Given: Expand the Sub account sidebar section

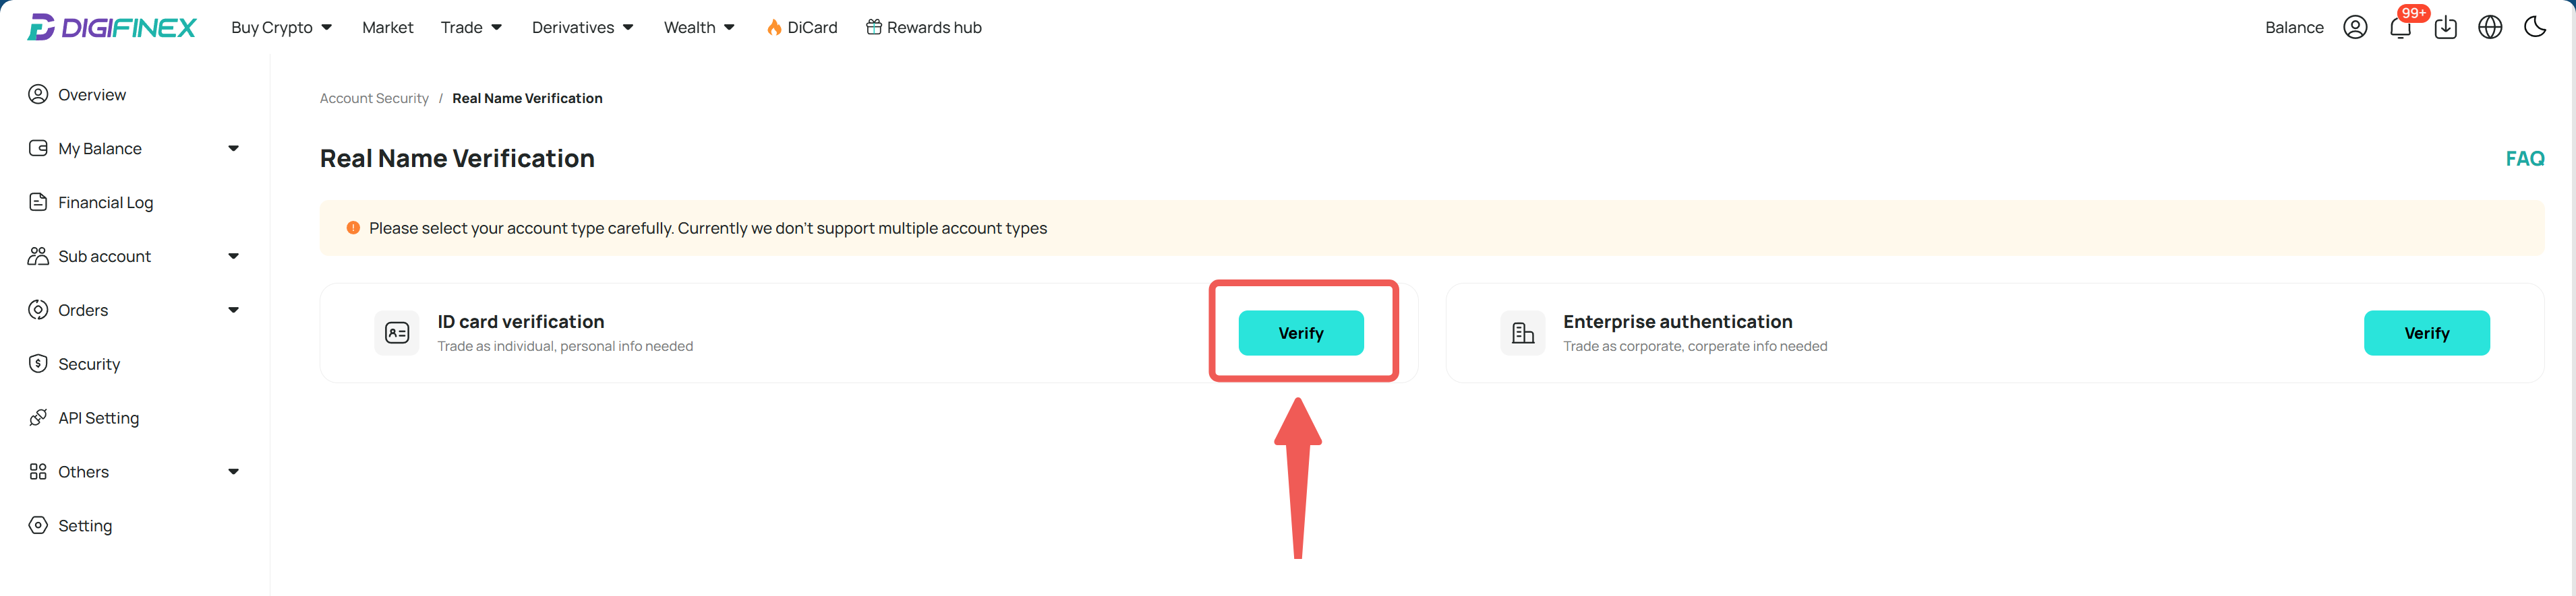Looking at the screenshot, I should pos(134,255).
